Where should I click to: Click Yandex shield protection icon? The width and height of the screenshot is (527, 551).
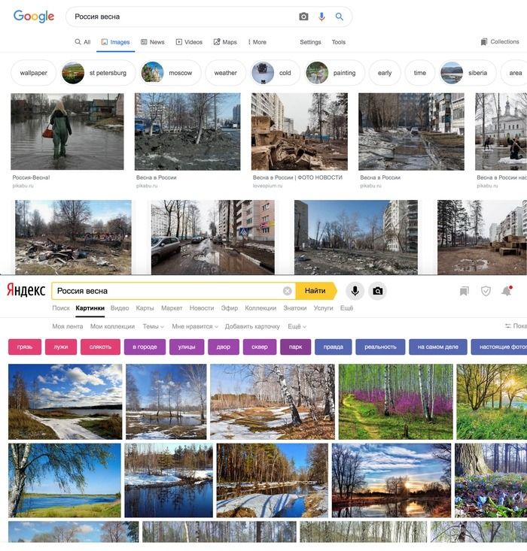coord(486,291)
